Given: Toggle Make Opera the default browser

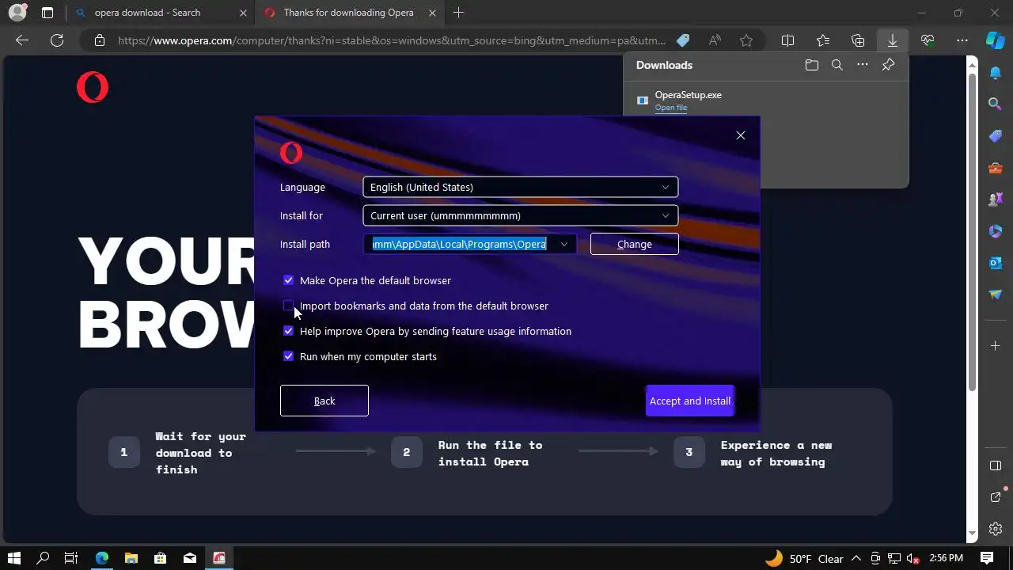Looking at the screenshot, I should [288, 280].
